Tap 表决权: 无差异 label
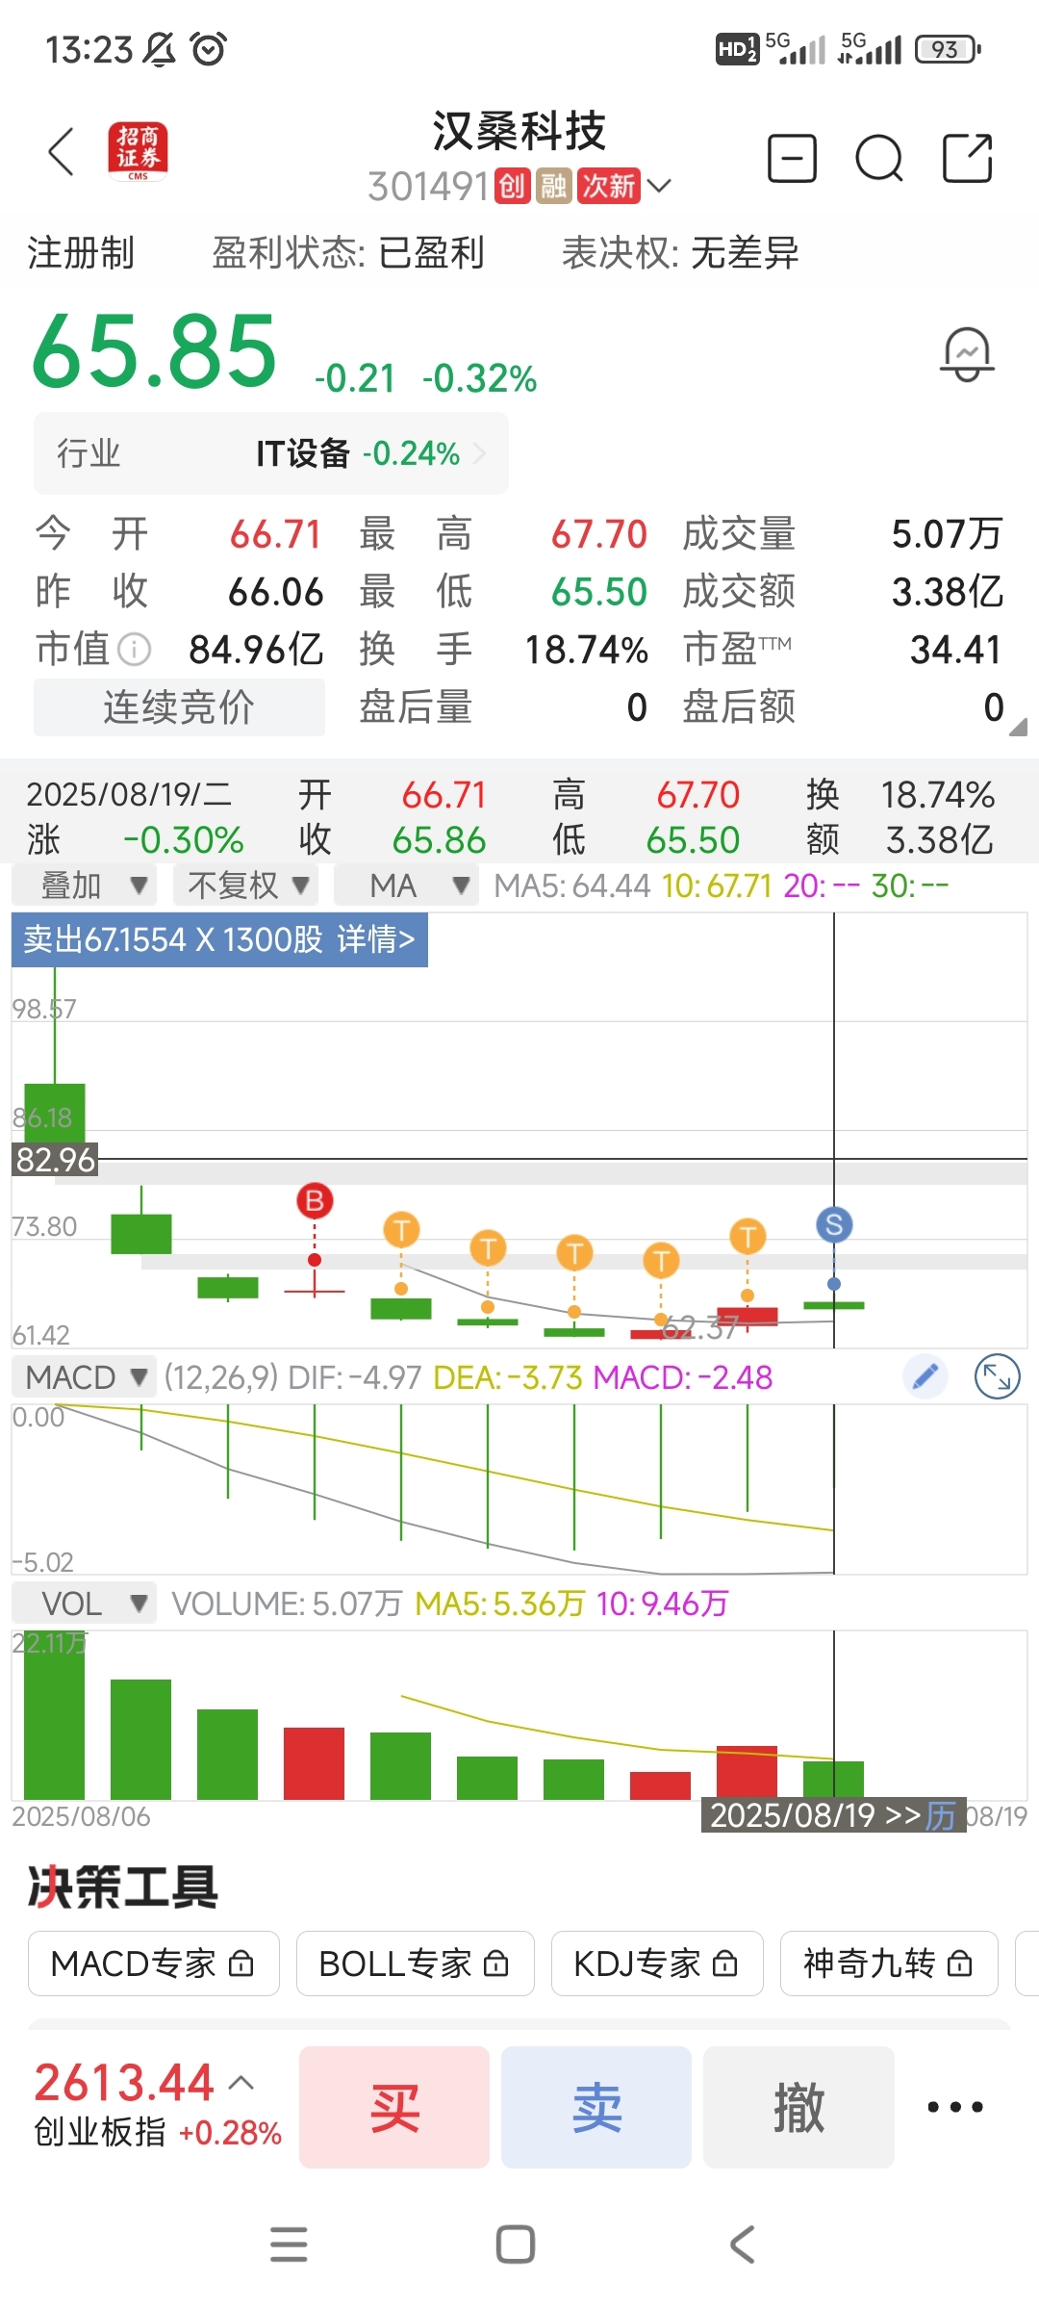The height and width of the screenshot is (2310, 1039). coord(680,253)
